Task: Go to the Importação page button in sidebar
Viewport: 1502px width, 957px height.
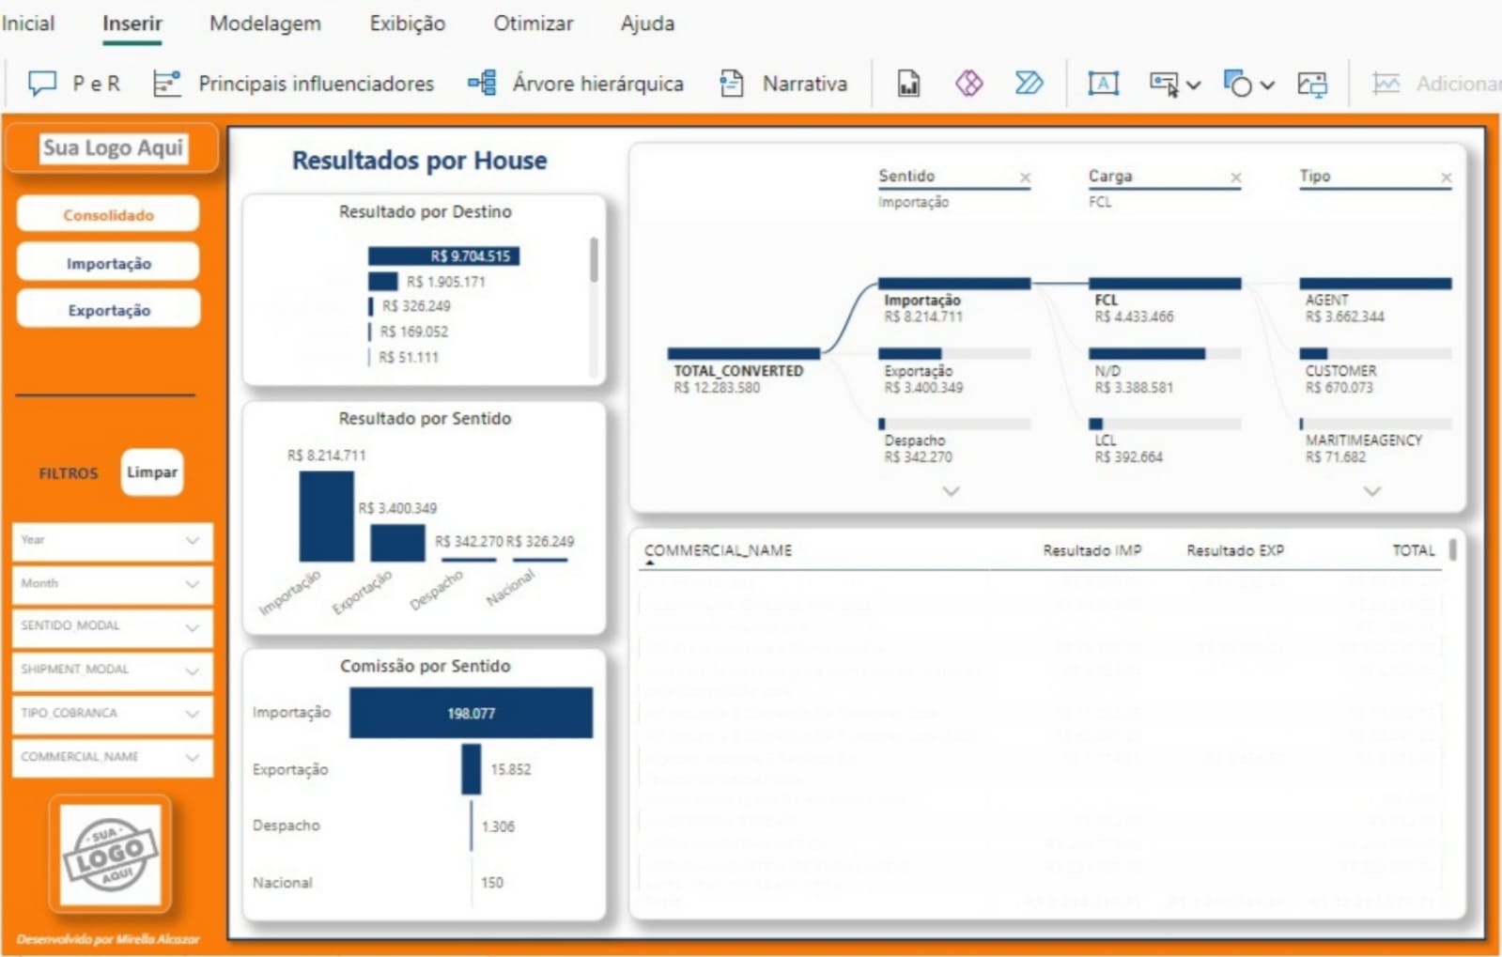Action: point(108,264)
